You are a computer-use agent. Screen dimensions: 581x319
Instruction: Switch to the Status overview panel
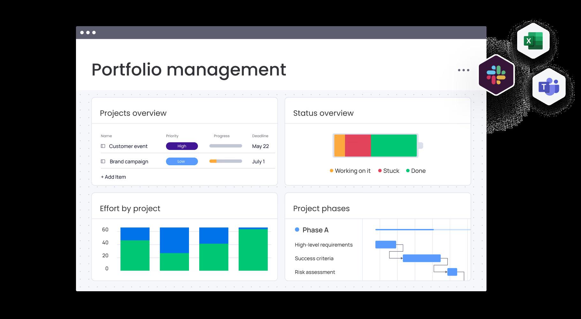click(x=323, y=113)
